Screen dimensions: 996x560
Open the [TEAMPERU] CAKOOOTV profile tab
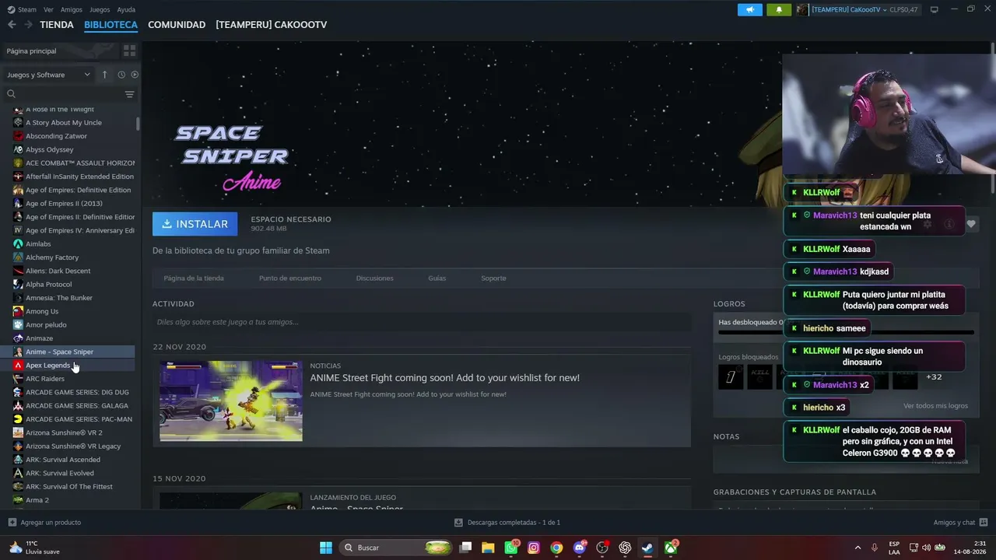272,25
